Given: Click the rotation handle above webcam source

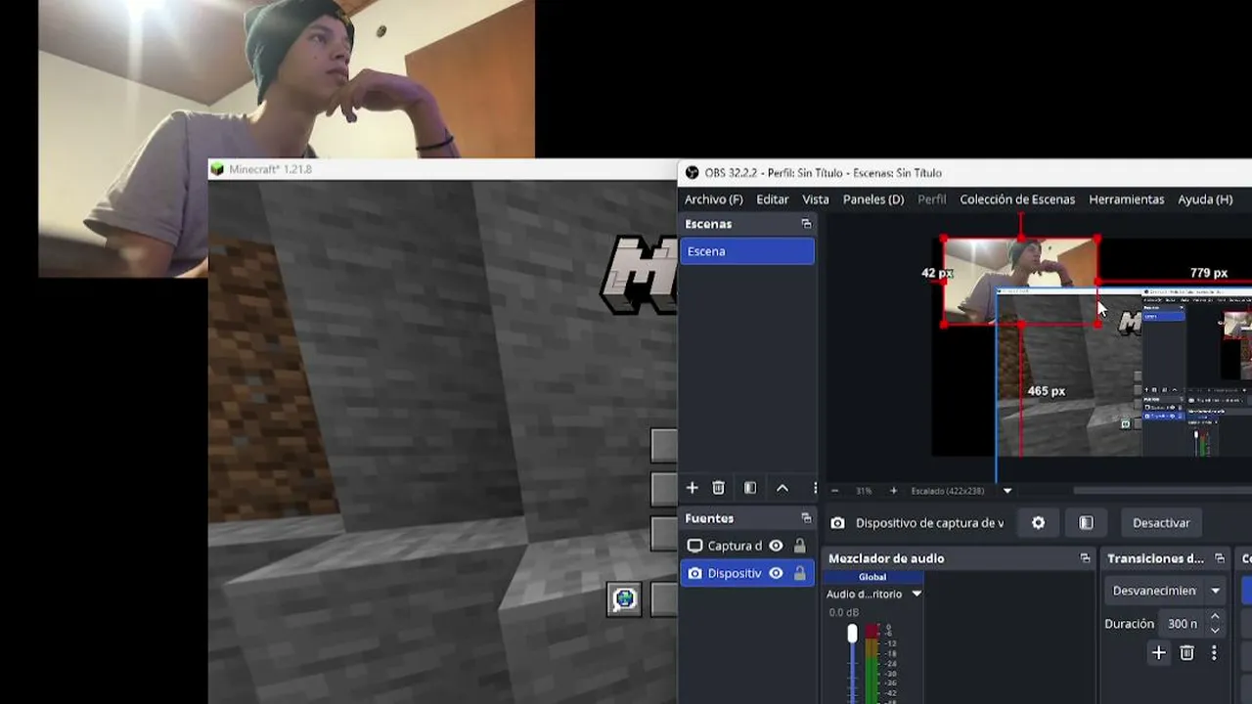Looking at the screenshot, I should pyautogui.click(x=1021, y=217).
